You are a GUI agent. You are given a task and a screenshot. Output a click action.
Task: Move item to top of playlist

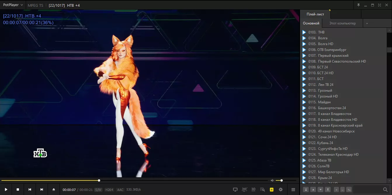[306, 189]
